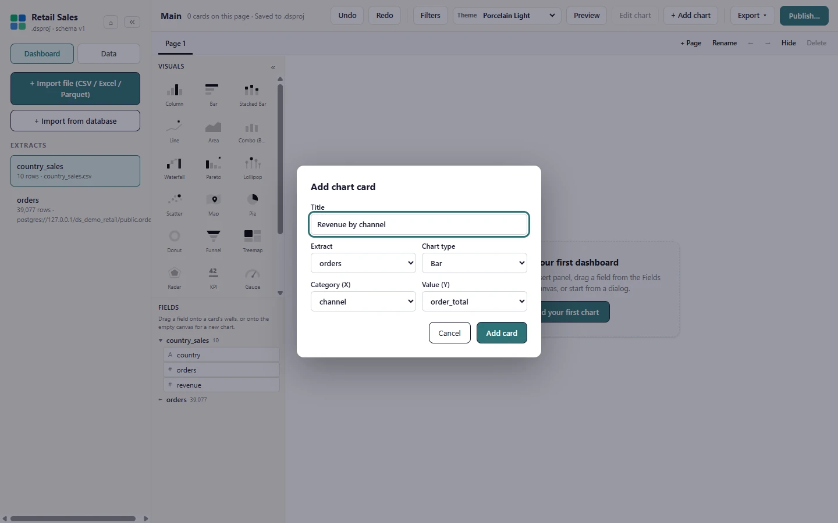The width and height of the screenshot is (838, 523).
Task: Open the Export dropdown menu
Action: point(752,16)
